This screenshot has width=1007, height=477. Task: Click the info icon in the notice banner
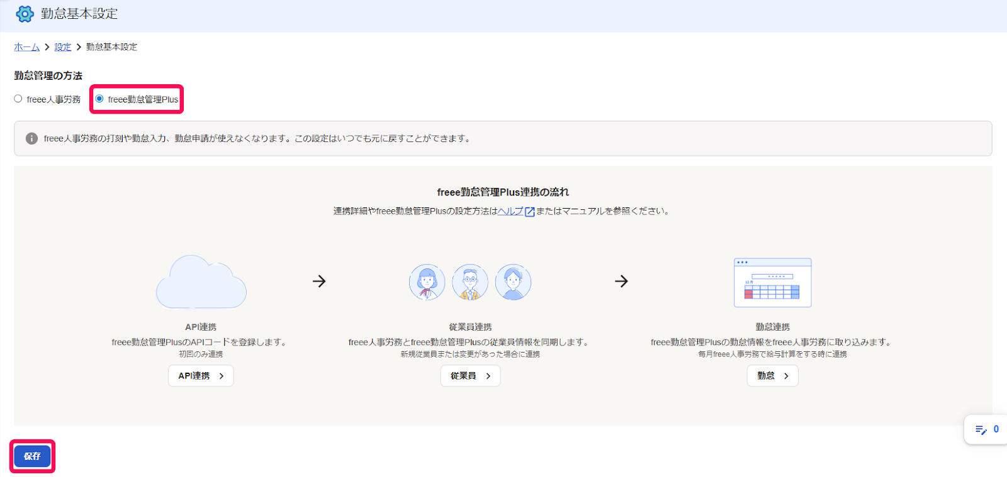pyautogui.click(x=31, y=138)
